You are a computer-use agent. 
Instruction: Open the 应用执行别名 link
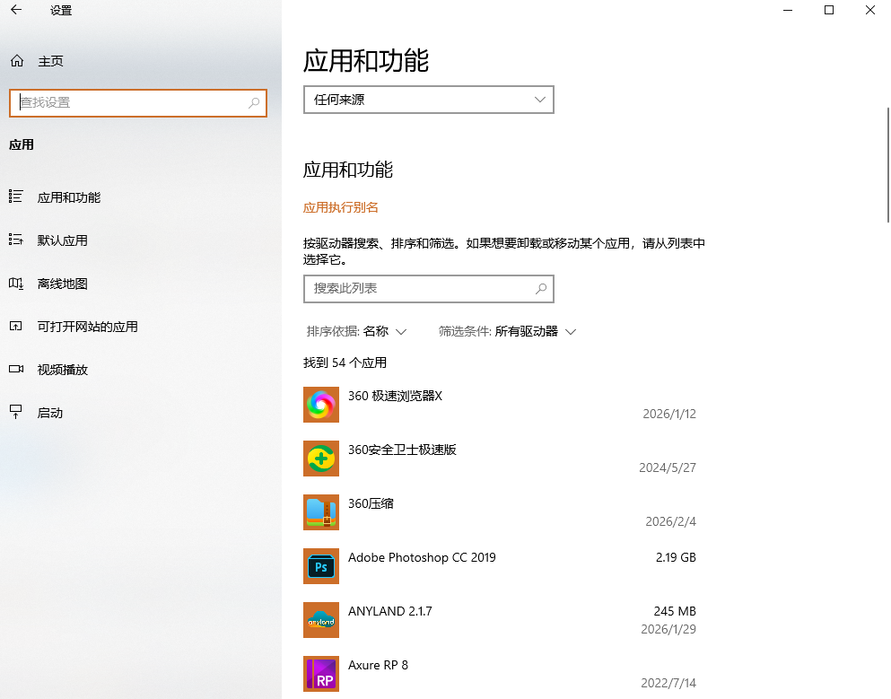coord(339,206)
